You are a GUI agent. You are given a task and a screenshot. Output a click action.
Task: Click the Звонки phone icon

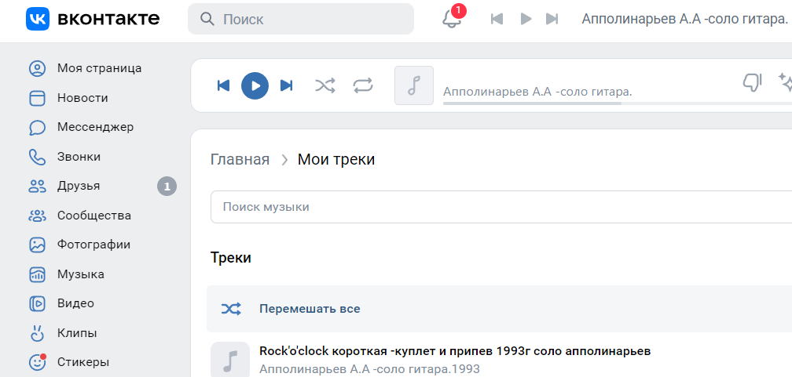[38, 157]
